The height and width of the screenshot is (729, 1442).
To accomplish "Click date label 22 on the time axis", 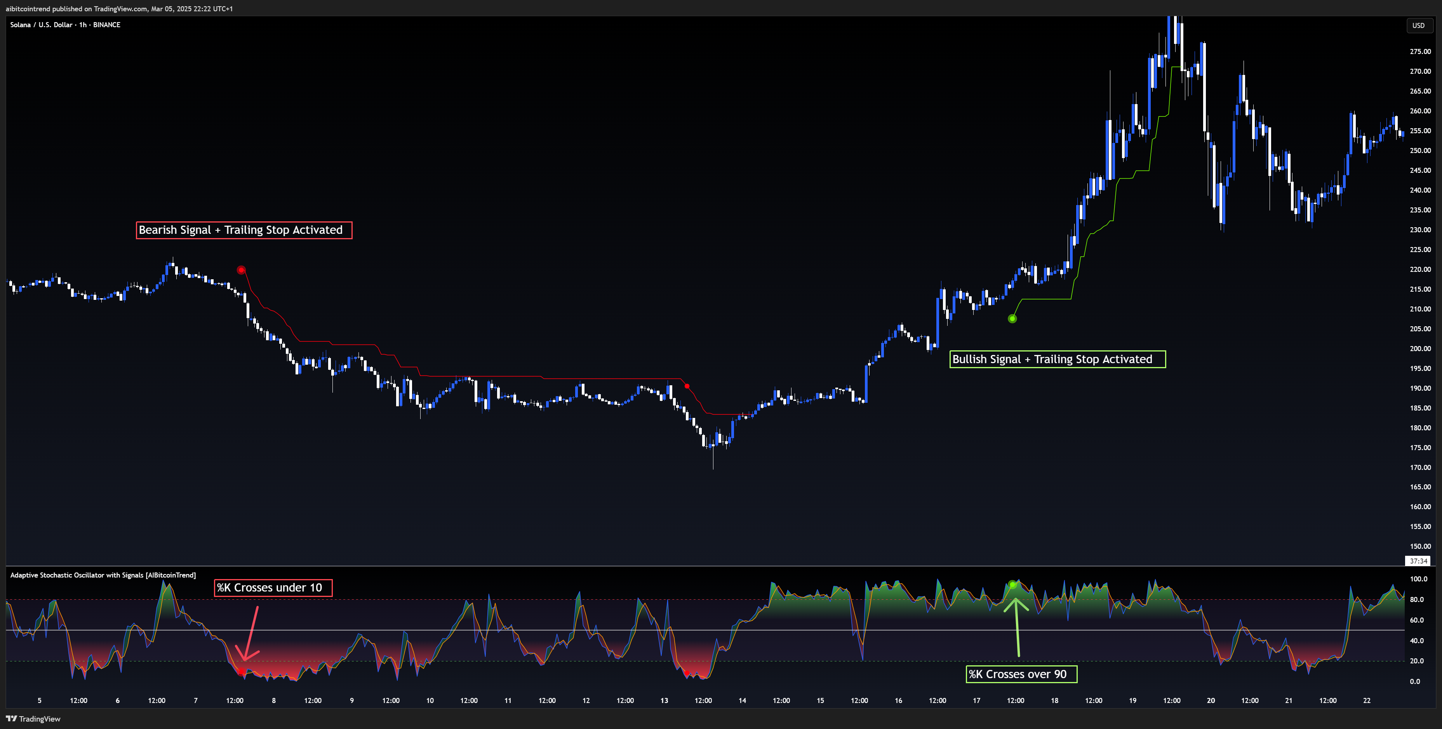I will (x=1367, y=700).
